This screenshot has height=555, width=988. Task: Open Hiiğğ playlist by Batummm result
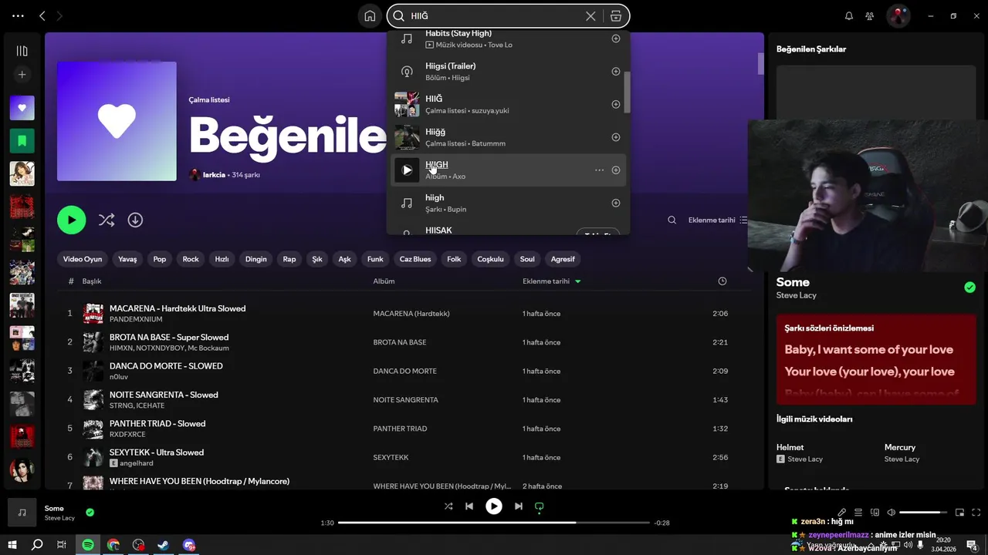coord(506,137)
